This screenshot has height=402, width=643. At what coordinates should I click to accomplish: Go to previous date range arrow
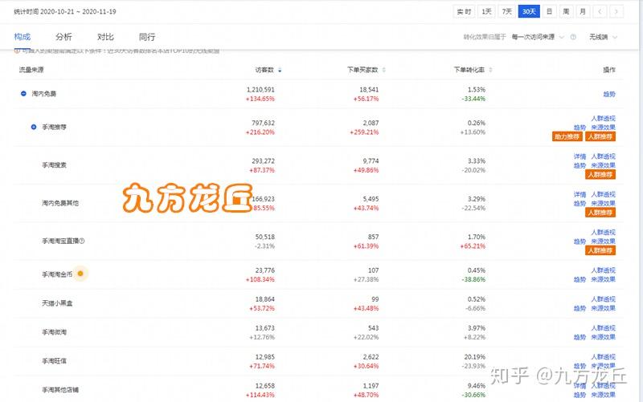[x=600, y=11]
